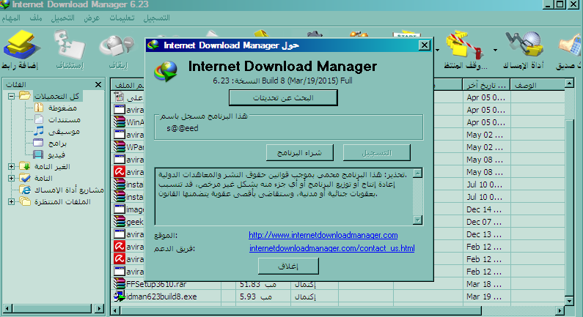
Task: Expand the Queues (الملفات المنتظرة) node
Action: pyautogui.click(x=12, y=202)
